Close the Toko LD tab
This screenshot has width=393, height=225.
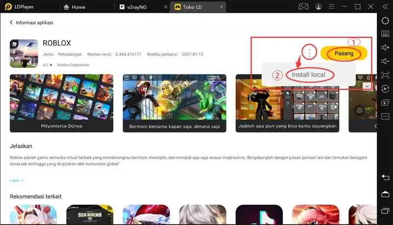click(222, 7)
